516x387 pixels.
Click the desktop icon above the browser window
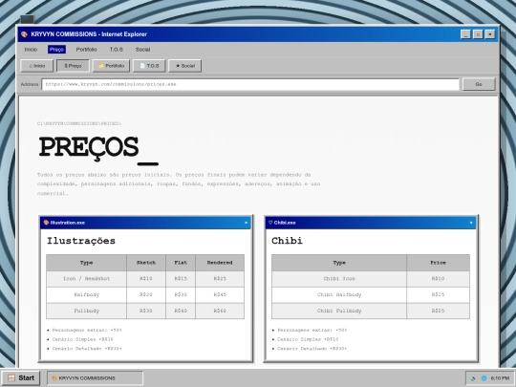(x=27, y=19)
